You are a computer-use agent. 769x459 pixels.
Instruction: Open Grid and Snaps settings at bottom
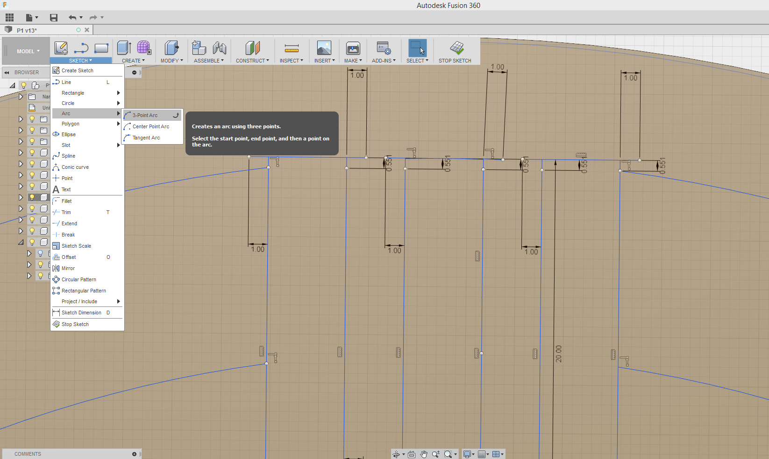click(482, 454)
